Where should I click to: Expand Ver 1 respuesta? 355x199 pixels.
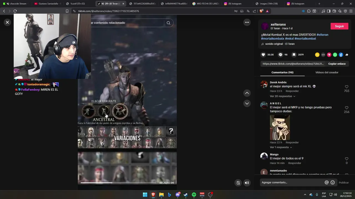[281, 147]
